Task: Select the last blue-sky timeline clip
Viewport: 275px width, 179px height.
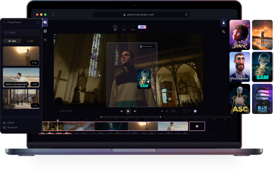Action: [173, 126]
